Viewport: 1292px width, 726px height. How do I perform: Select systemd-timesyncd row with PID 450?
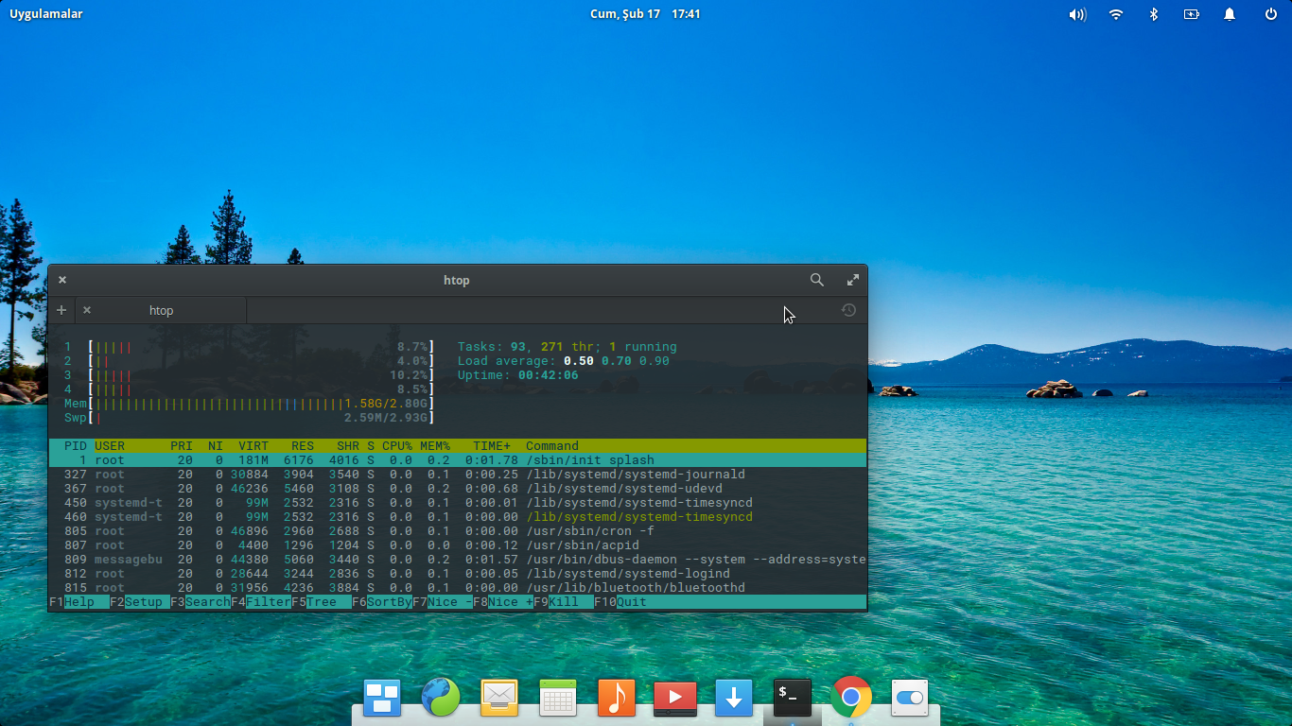(458, 503)
